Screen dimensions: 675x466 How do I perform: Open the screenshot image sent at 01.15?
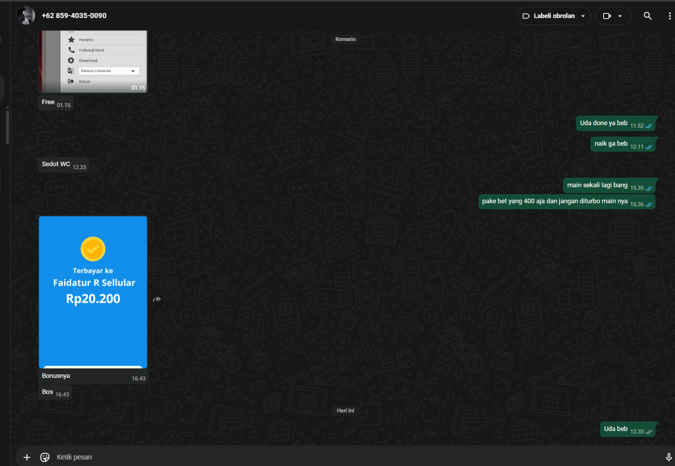tap(93, 62)
